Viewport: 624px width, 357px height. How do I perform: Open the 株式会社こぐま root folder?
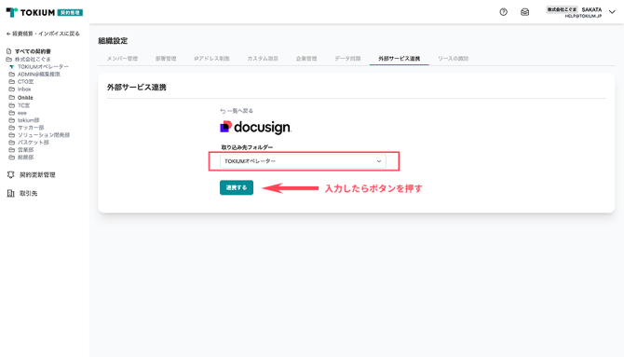[x=33, y=59]
